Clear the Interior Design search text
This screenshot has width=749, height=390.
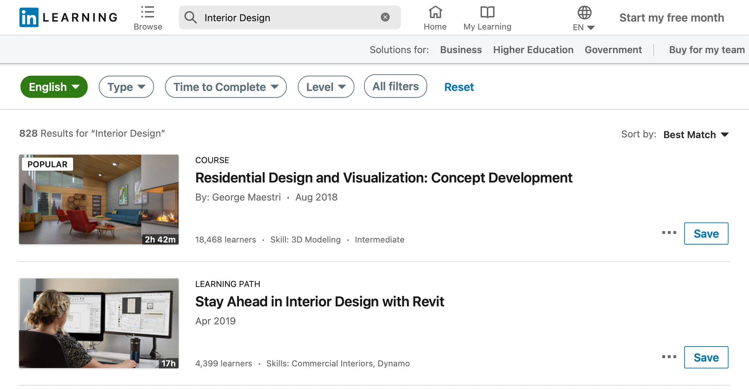[385, 17]
